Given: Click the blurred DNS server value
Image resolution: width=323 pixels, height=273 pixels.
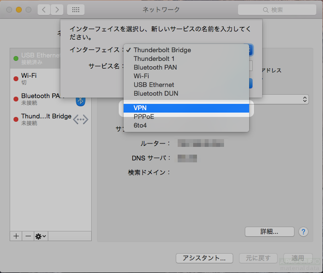Looking at the screenshot, I should (187, 158).
